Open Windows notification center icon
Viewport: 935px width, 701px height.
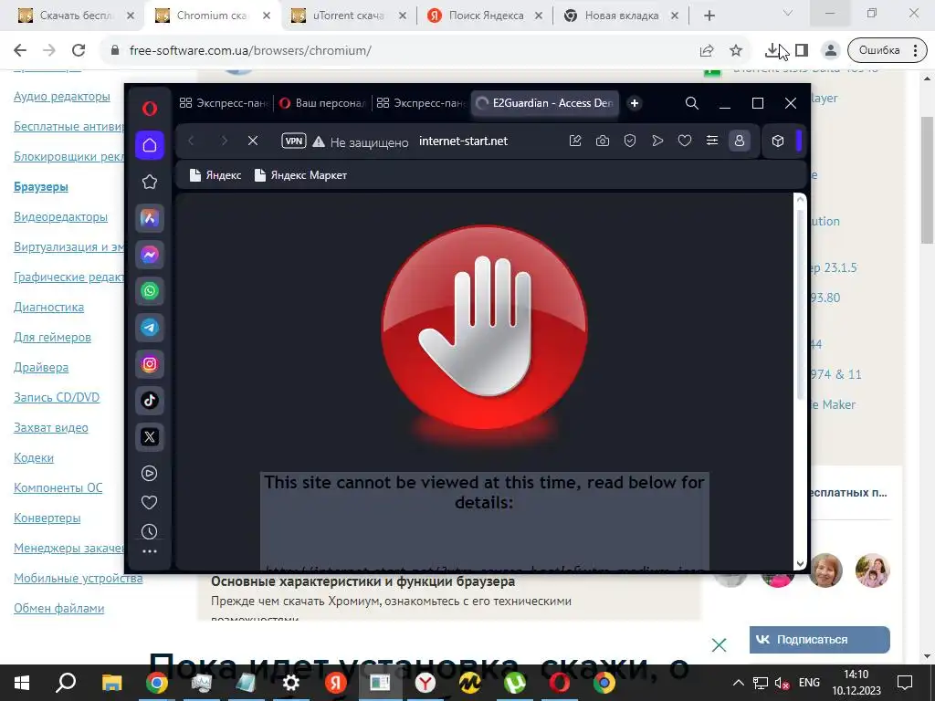click(x=905, y=683)
